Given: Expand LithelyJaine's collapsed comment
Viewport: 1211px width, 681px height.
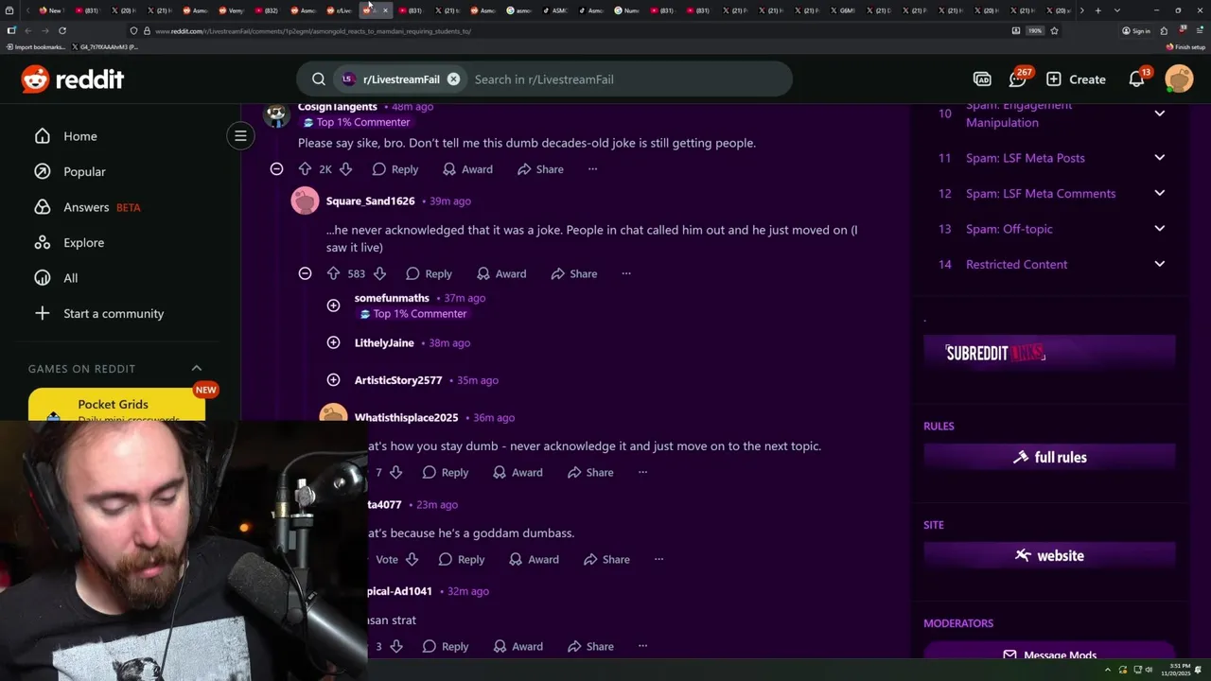Looking at the screenshot, I should (333, 342).
